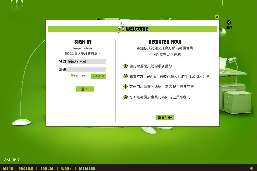
Task: Click the 忘記密碼 forgot password button
Action: (x=98, y=76)
